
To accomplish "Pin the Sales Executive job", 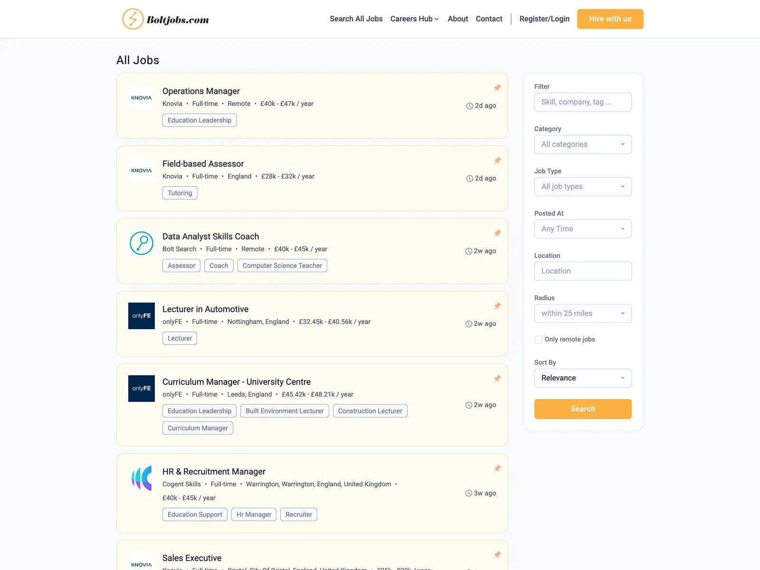I will click(x=497, y=555).
